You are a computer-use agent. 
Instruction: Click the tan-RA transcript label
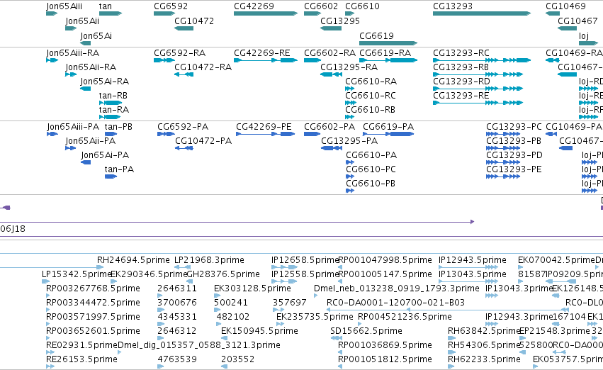point(113,110)
